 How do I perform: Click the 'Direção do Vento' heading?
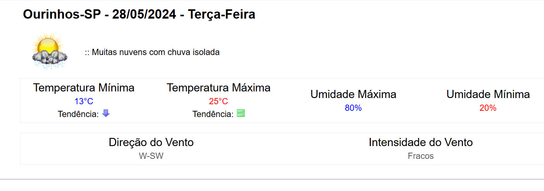click(x=151, y=142)
